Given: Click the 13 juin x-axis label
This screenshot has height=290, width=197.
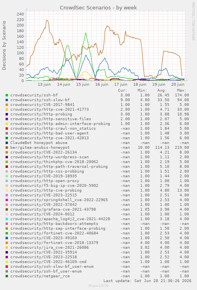Looking at the screenshot, I should (44, 85).
